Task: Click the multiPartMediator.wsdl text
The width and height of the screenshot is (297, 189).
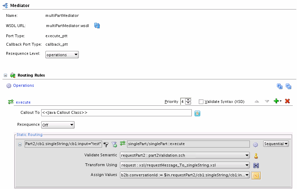Action: pos(68,26)
